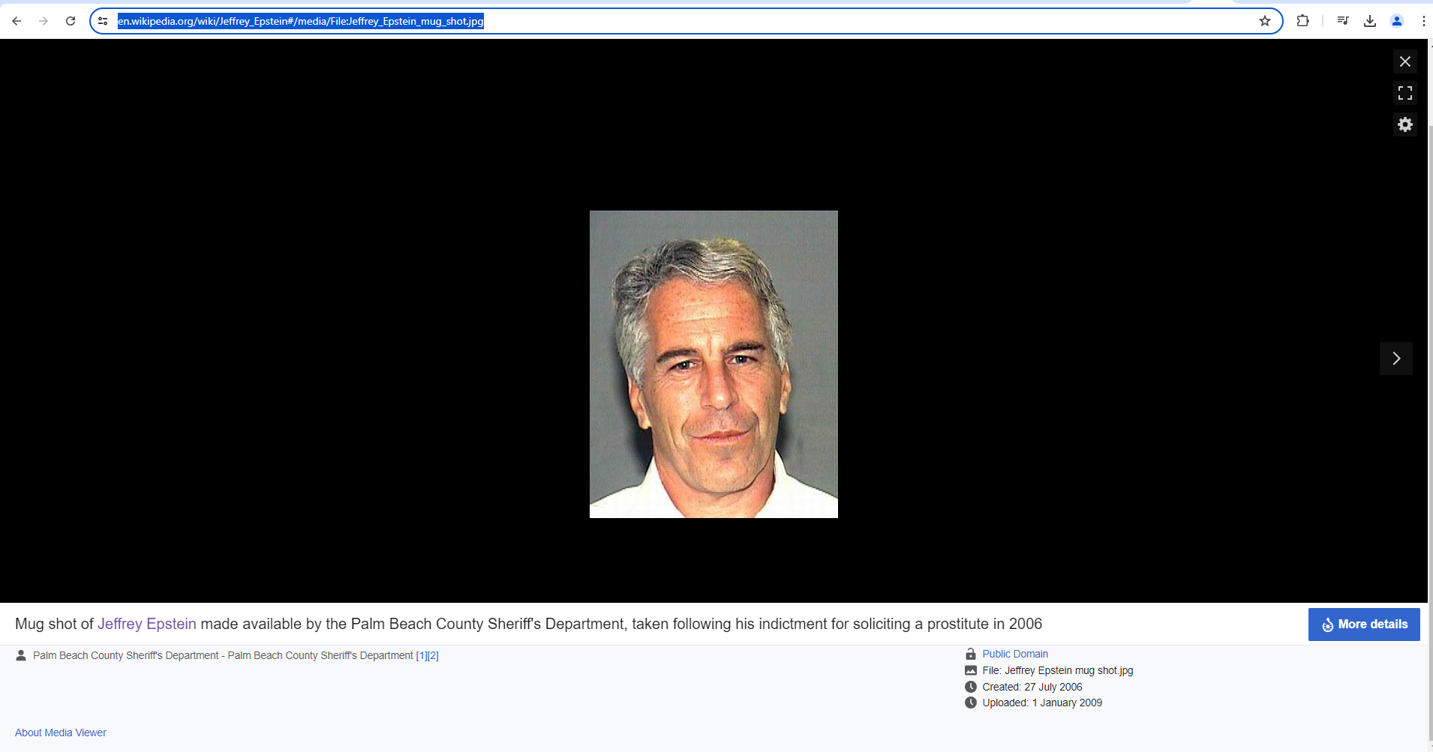Show browser downloads

pos(1369,21)
